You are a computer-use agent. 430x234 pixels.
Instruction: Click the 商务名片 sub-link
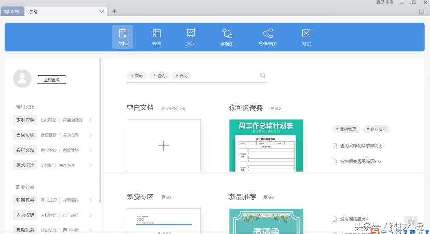pyautogui.click(x=67, y=165)
